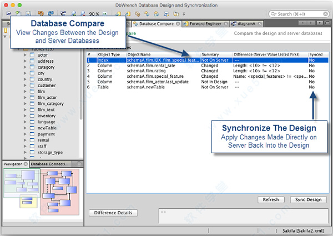The height and width of the screenshot is (236, 333).
Task: Click the Difference Details button
Action: click(x=113, y=213)
